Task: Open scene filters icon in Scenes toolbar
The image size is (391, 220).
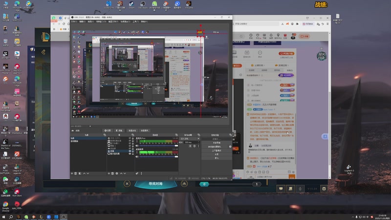Action: [x=80, y=174]
